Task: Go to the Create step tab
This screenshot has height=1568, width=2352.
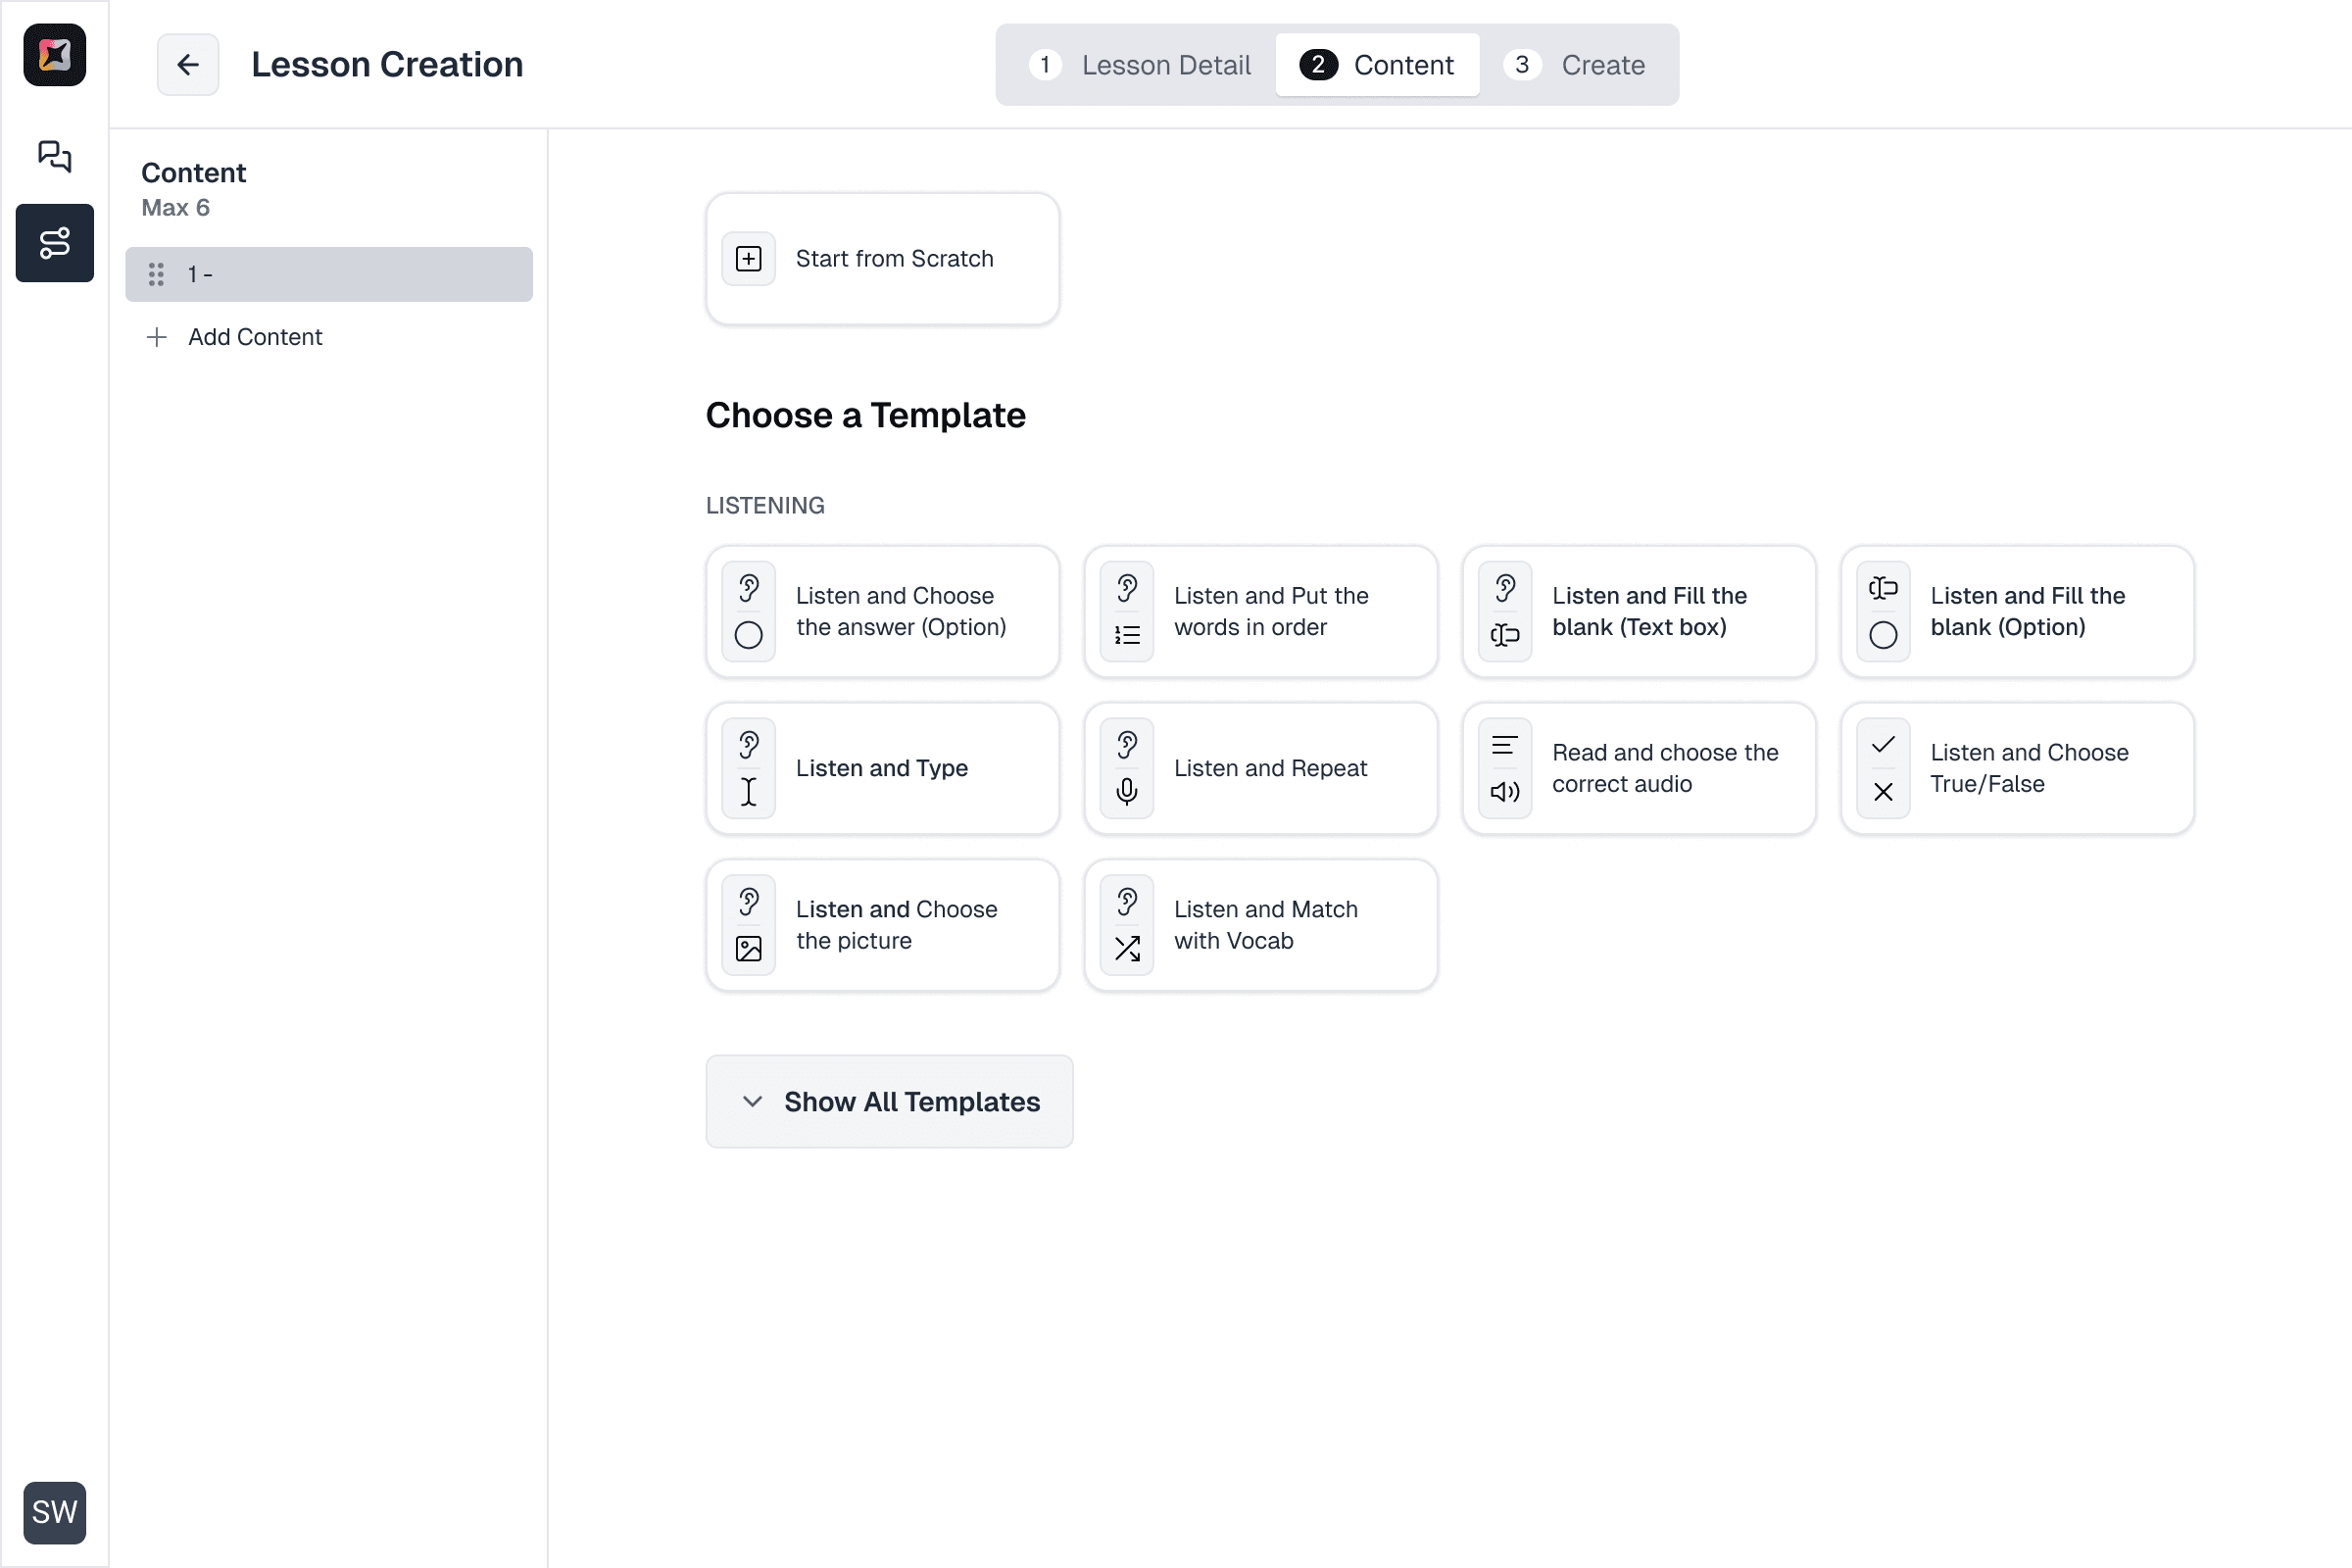Action: (1576, 65)
